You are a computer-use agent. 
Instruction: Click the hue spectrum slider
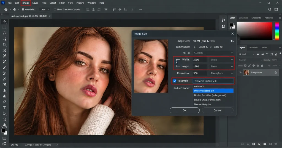point(277,31)
